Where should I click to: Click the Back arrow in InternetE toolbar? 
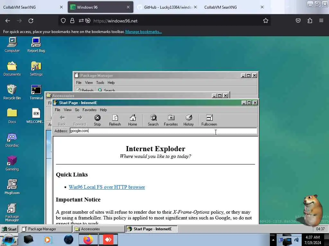[62, 120]
